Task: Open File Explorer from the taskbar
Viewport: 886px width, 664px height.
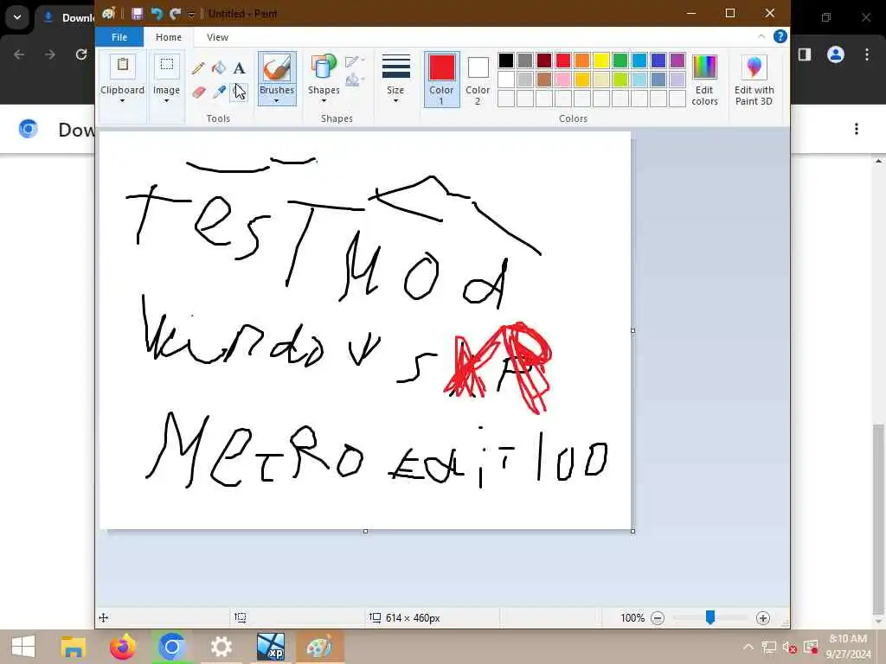Action: [x=74, y=647]
